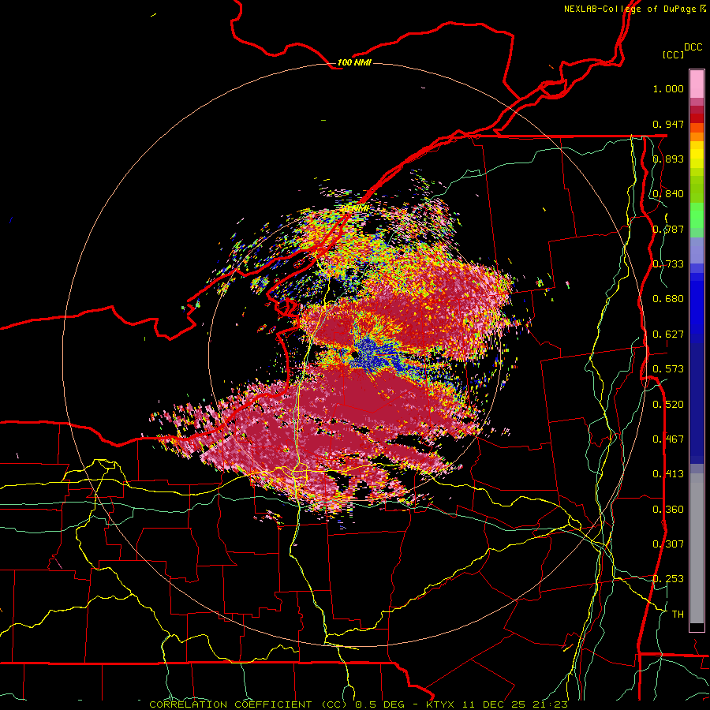Click the TH threshold label on the legend
Image resolution: width=710 pixels, height=710 pixels.
(678, 615)
